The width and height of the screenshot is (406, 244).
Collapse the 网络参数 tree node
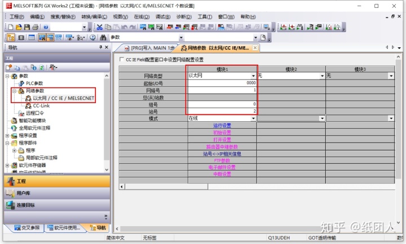(15, 91)
